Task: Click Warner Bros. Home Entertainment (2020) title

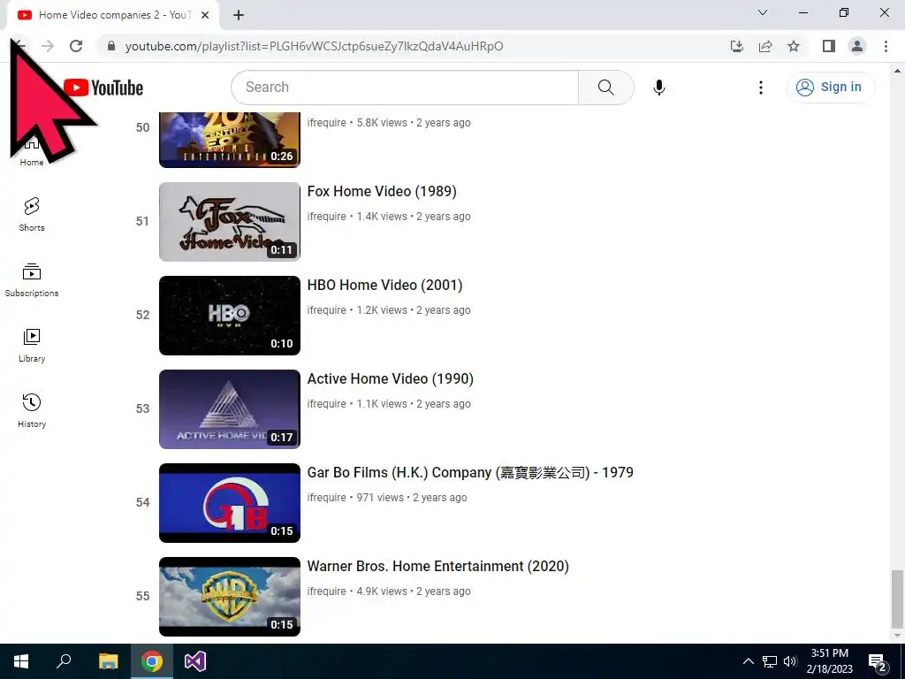Action: tap(437, 567)
